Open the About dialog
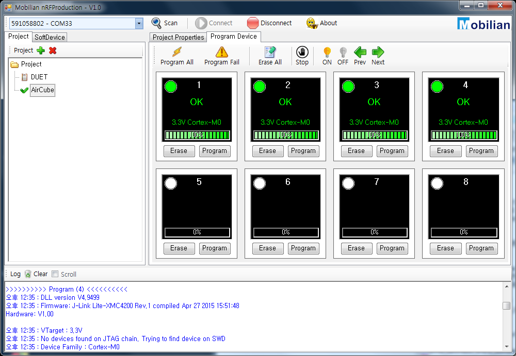Viewport: 516px width, 356px height. tap(321, 23)
